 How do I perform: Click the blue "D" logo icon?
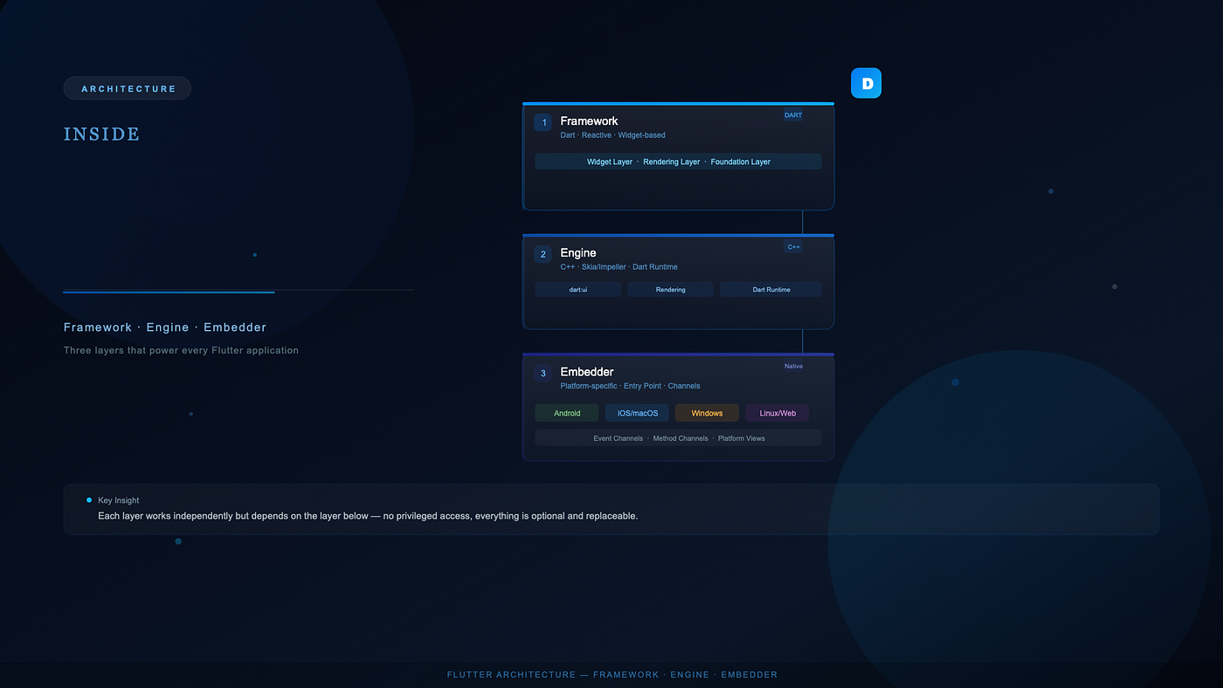point(866,83)
